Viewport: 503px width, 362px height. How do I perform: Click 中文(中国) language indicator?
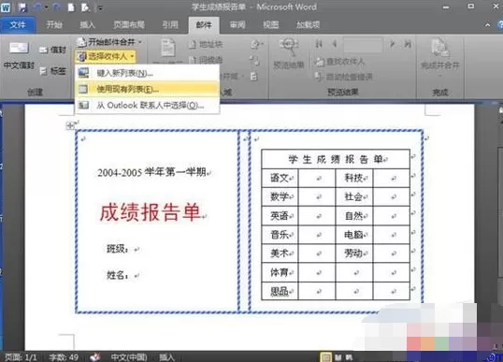[129, 357]
